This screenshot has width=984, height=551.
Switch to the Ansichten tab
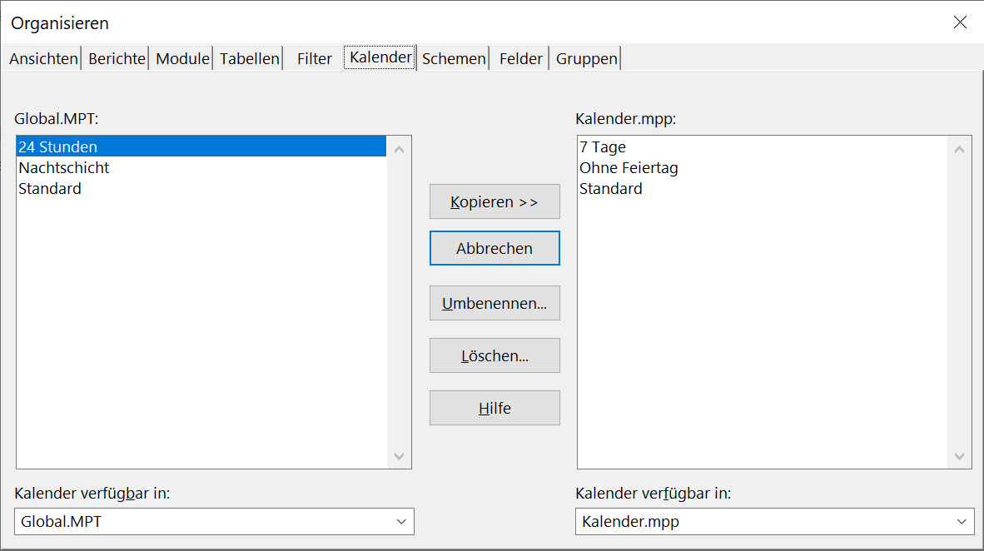[42, 58]
